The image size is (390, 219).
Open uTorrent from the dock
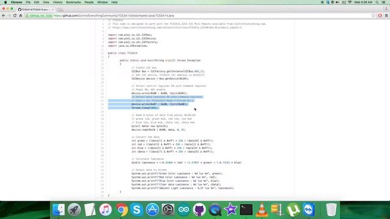pos(293,210)
